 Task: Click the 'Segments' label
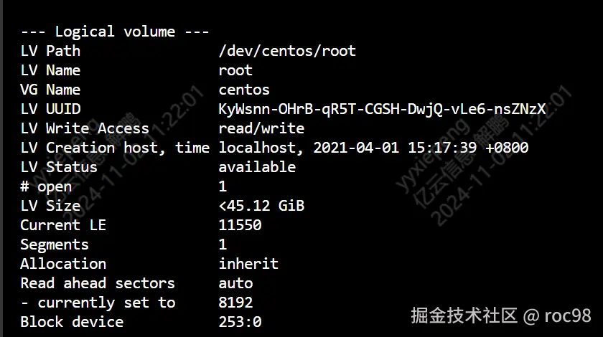click(x=55, y=245)
